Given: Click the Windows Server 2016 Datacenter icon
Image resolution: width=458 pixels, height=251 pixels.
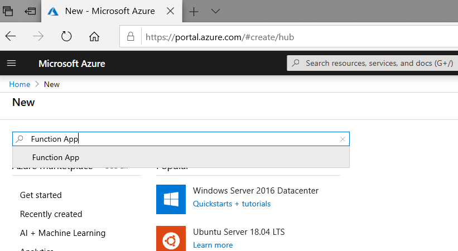Looking at the screenshot, I should click(171, 199).
